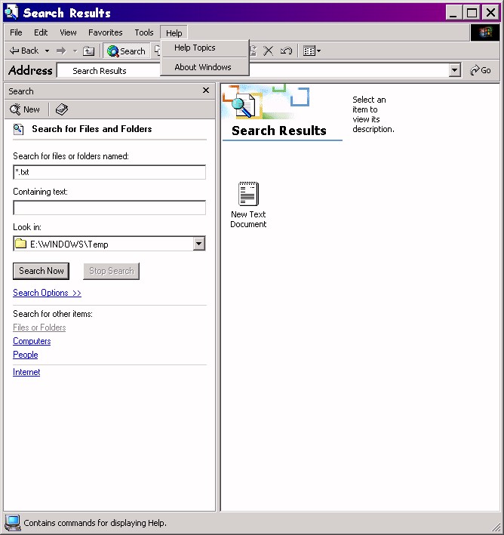This screenshot has height=535, width=504.
Task: Open the View menu
Action: point(68,32)
